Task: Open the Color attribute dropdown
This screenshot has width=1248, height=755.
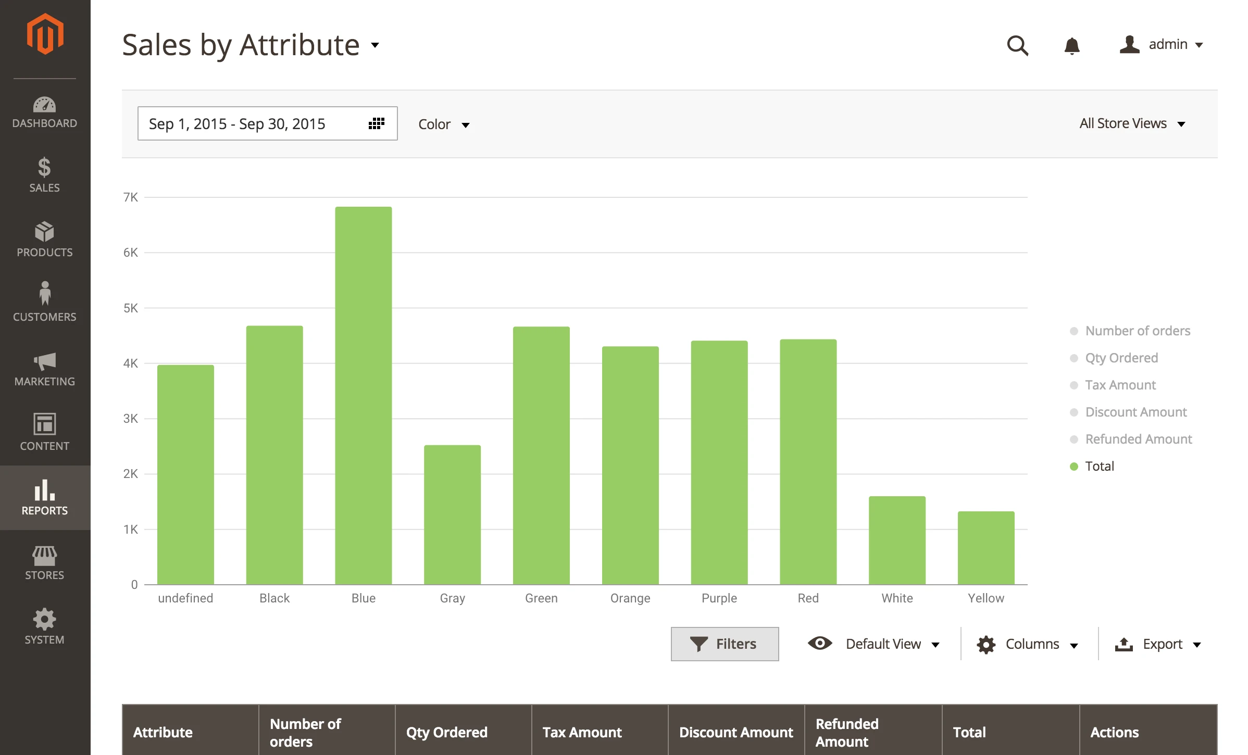Action: (x=444, y=124)
